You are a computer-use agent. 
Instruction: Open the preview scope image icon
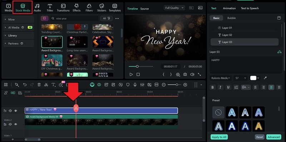click(x=200, y=8)
